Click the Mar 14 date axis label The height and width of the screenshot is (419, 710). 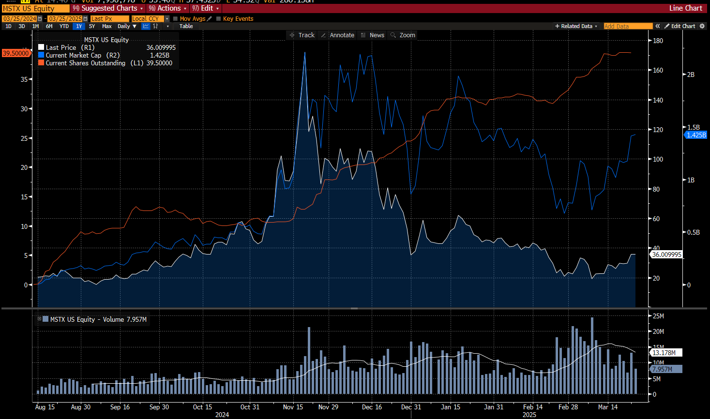tap(608, 407)
